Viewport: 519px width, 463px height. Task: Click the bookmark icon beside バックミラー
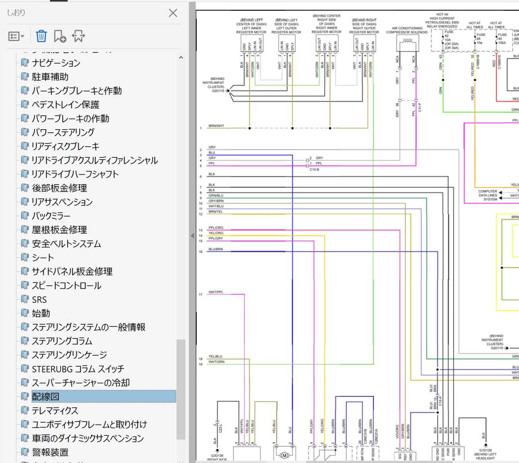pyautogui.click(x=25, y=216)
